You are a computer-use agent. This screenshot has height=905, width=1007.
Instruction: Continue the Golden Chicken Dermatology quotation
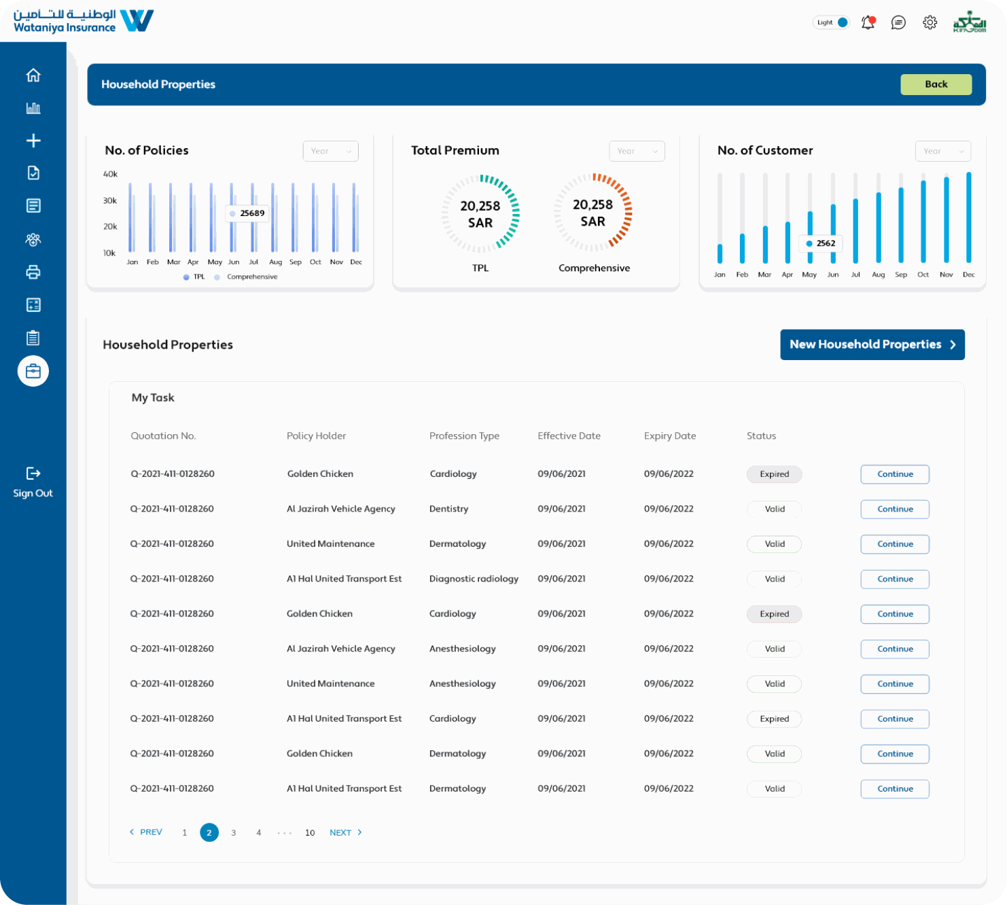(x=895, y=753)
